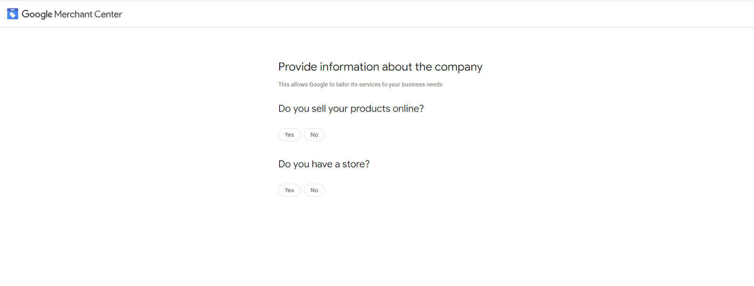Open the home page via blue tag icon
Screen dimensions: 754x286
[13, 14]
